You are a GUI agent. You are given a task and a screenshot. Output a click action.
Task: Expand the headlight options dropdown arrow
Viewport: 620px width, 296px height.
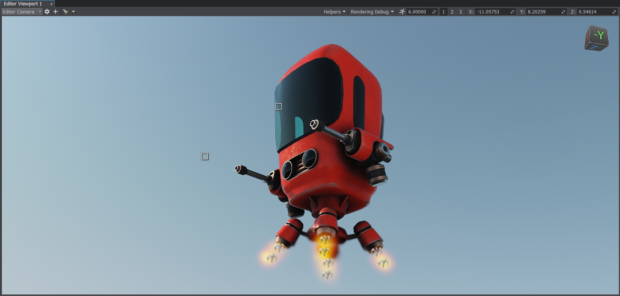(73, 12)
